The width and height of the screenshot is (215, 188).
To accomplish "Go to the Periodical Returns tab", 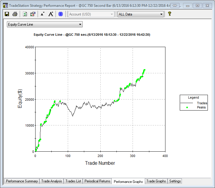I will point(97,181).
